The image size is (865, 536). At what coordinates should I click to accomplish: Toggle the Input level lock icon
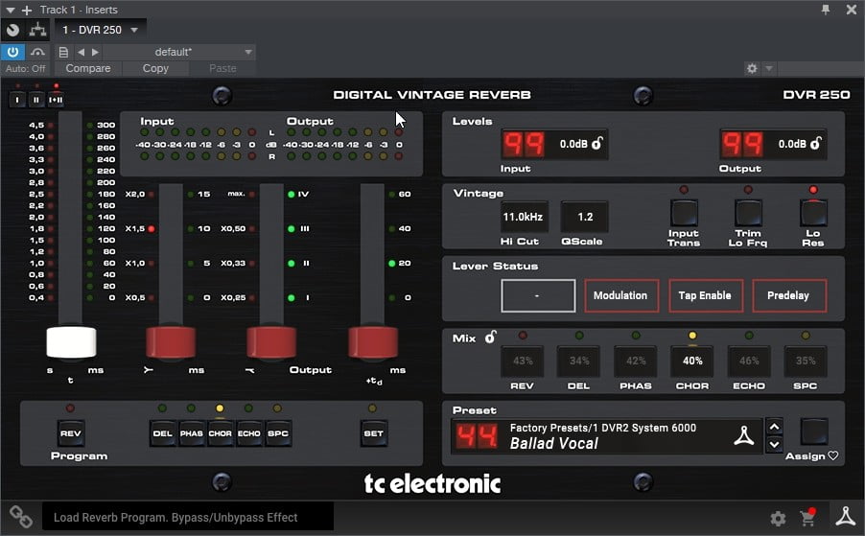[597, 143]
